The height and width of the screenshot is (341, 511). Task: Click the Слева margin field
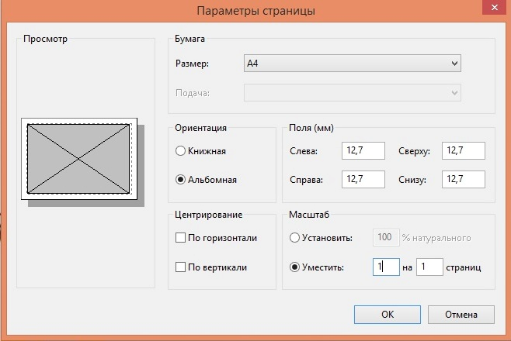tap(363, 151)
